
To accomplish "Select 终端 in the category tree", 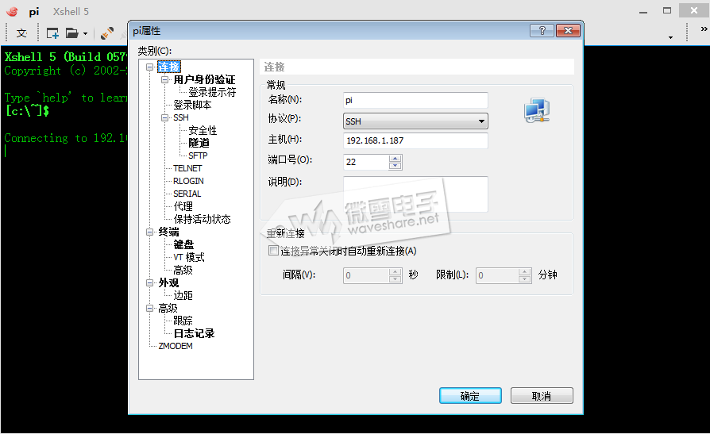I will tap(168, 232).
